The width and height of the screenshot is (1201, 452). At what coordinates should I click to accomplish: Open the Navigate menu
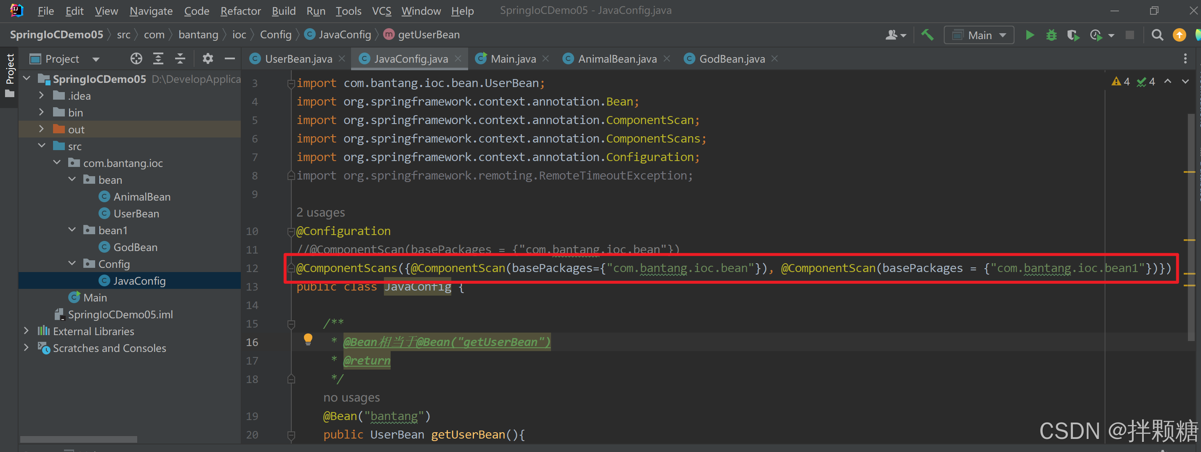click(x=151, y=11)
